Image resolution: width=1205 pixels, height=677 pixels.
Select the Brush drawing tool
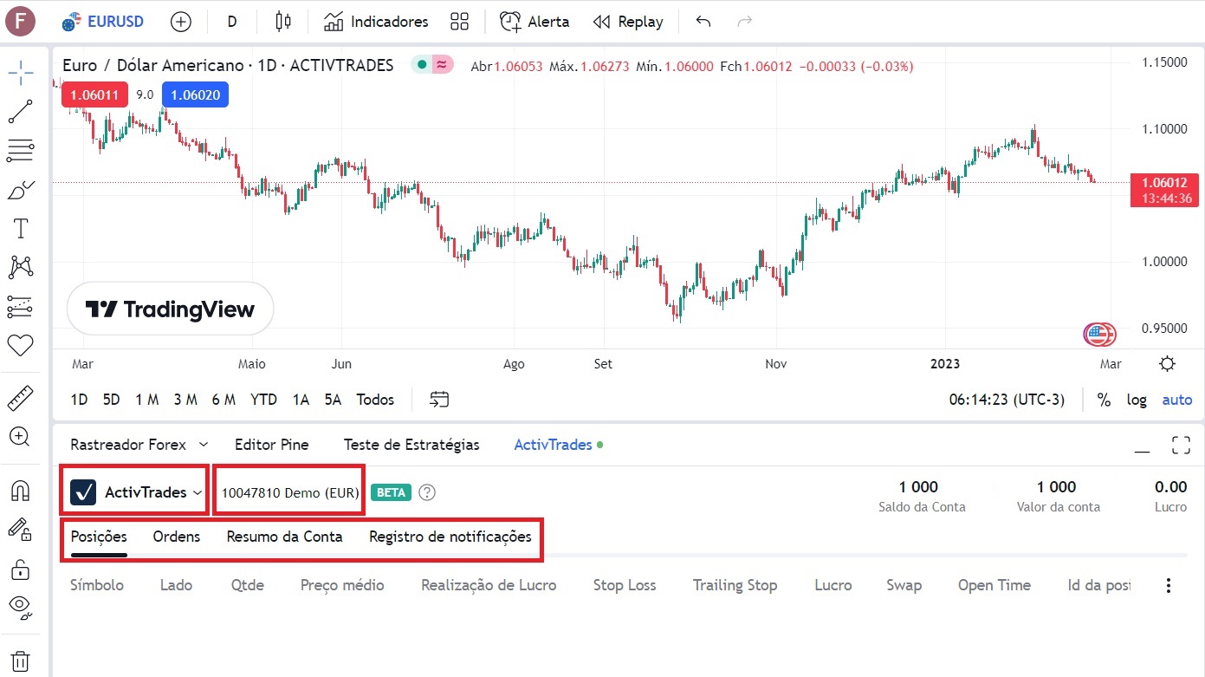(x=21, y=189)
